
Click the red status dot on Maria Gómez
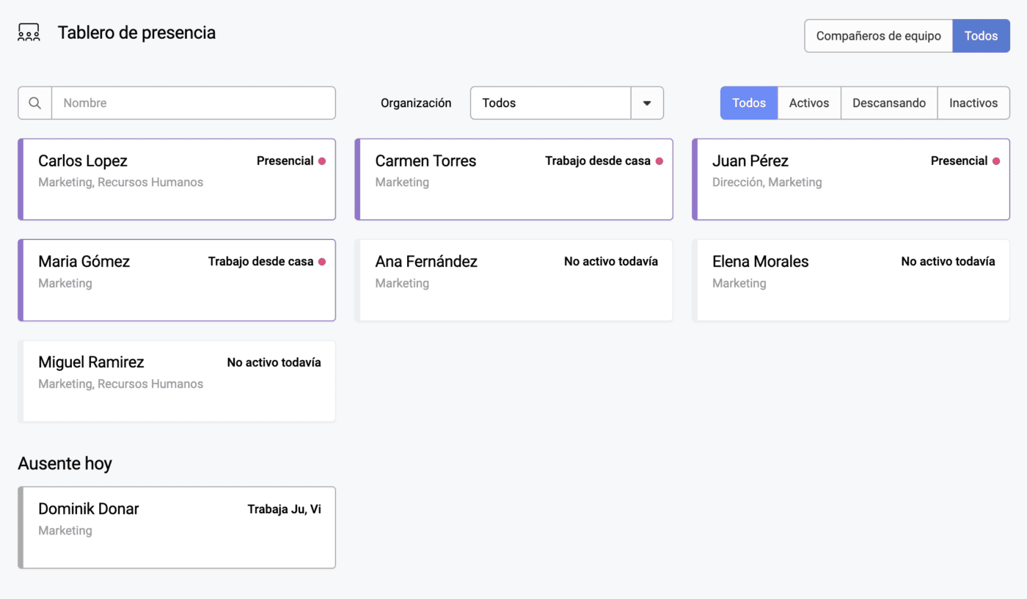pos(321,262)
